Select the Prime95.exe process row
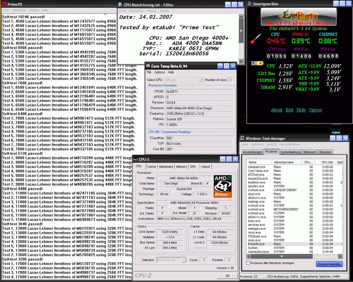The image size is (353, 282). (x=295, y=244)
